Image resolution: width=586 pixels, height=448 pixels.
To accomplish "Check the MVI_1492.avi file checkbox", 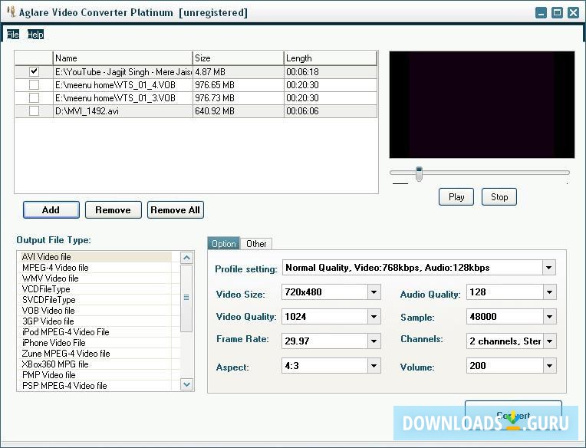I will (x=34, y=111).
